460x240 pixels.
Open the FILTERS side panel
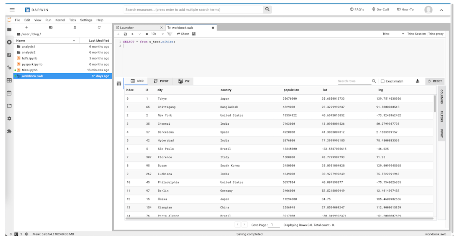442,117
